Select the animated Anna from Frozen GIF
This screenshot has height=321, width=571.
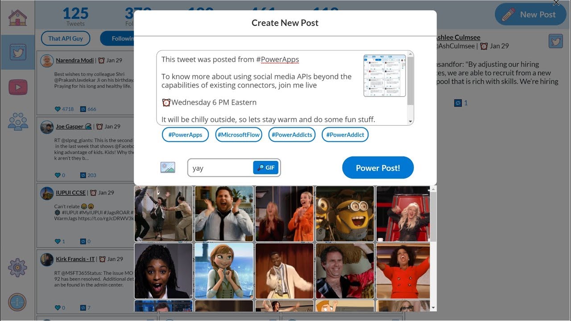click(224, 271)
